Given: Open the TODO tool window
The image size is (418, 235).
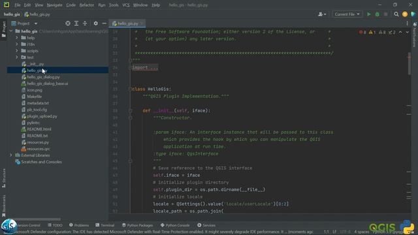Looking at the screenshot, I should (x=55, y=225).
